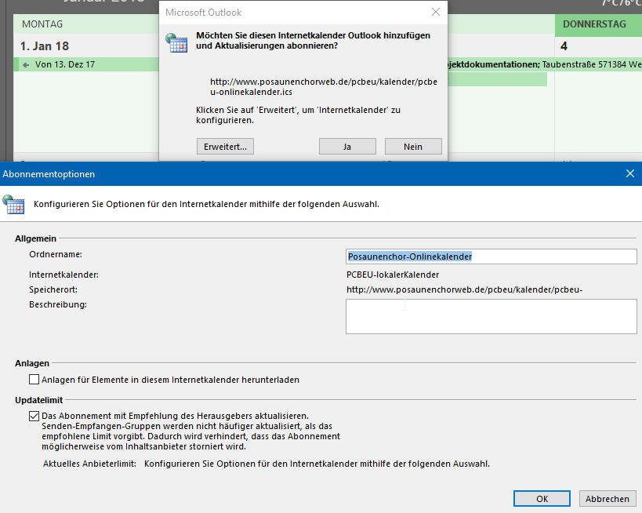Close the Microsoft Outlook prompt dialog
This screenshot has height=513, width=642.
tap(436, 13)
